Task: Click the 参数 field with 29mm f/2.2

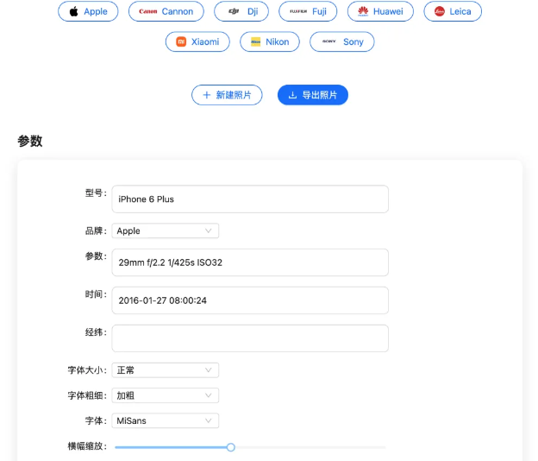Action: tap(250, 262)
